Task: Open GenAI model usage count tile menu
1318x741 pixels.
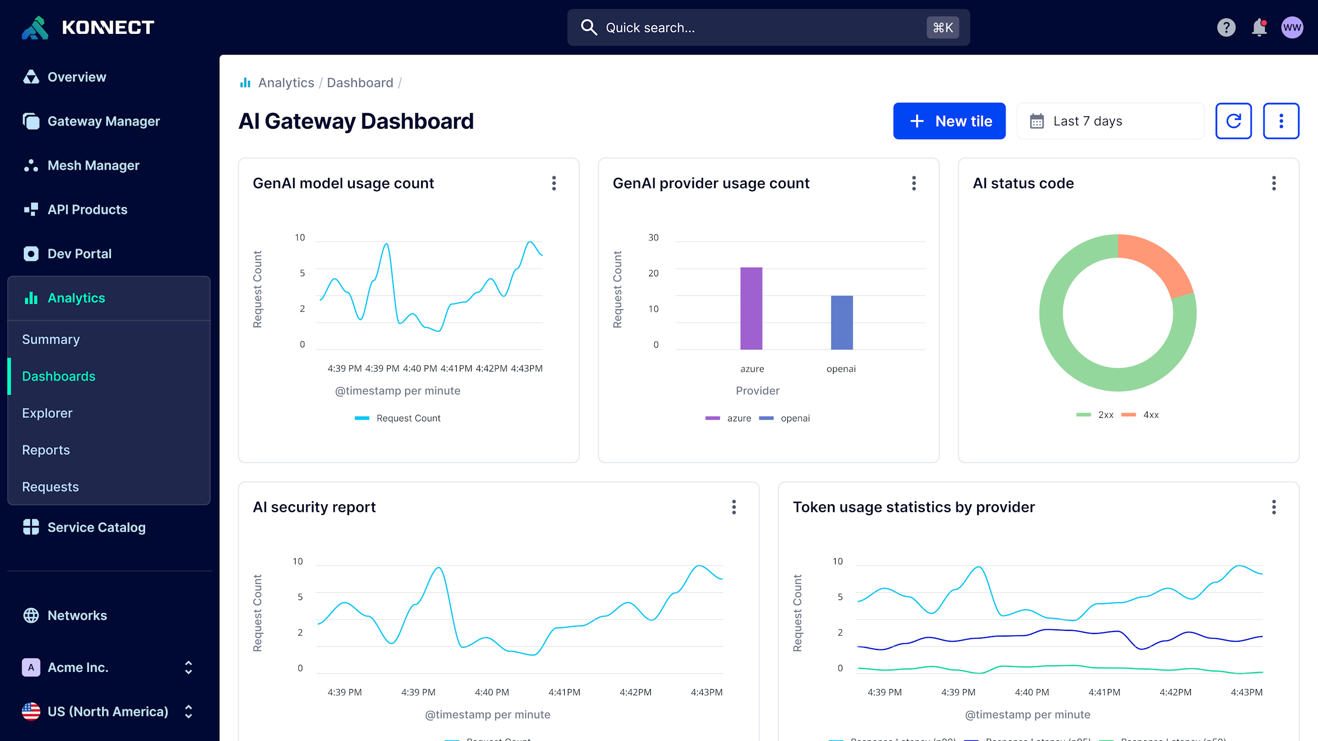Action: (554, 183)
